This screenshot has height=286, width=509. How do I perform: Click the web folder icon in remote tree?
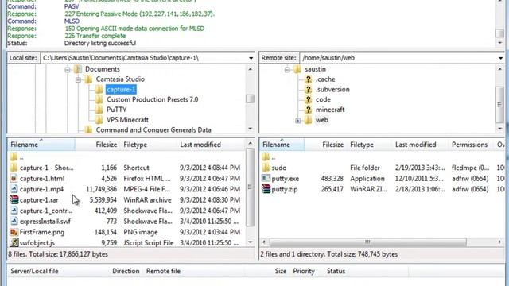tap(308, 120)
